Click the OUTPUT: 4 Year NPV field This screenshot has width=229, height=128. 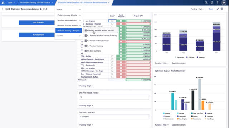[114, 117]
